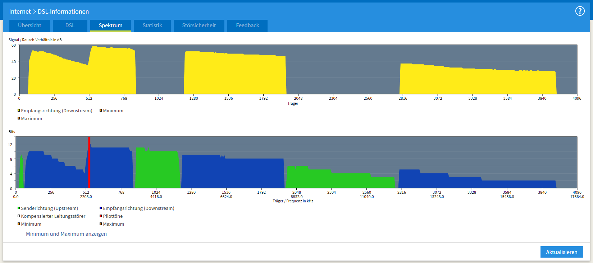Click the 'Signal / Rausch-Verhältnis in dB' label
Screen dimensions: 593x263
click(35, 40)
